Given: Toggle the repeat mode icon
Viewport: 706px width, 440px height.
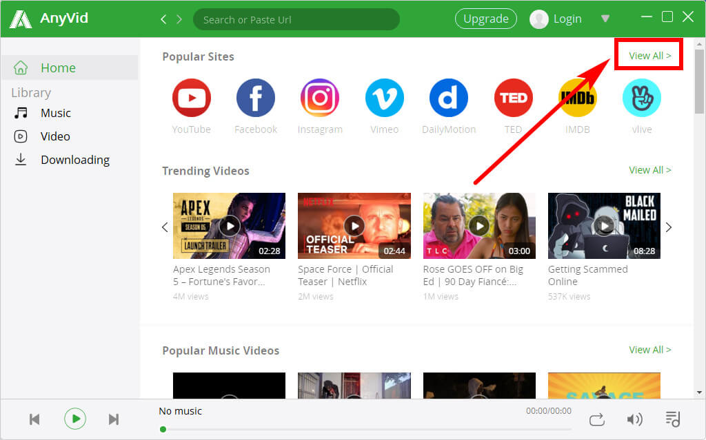Looking at the screenshot, I should point(597,420).
